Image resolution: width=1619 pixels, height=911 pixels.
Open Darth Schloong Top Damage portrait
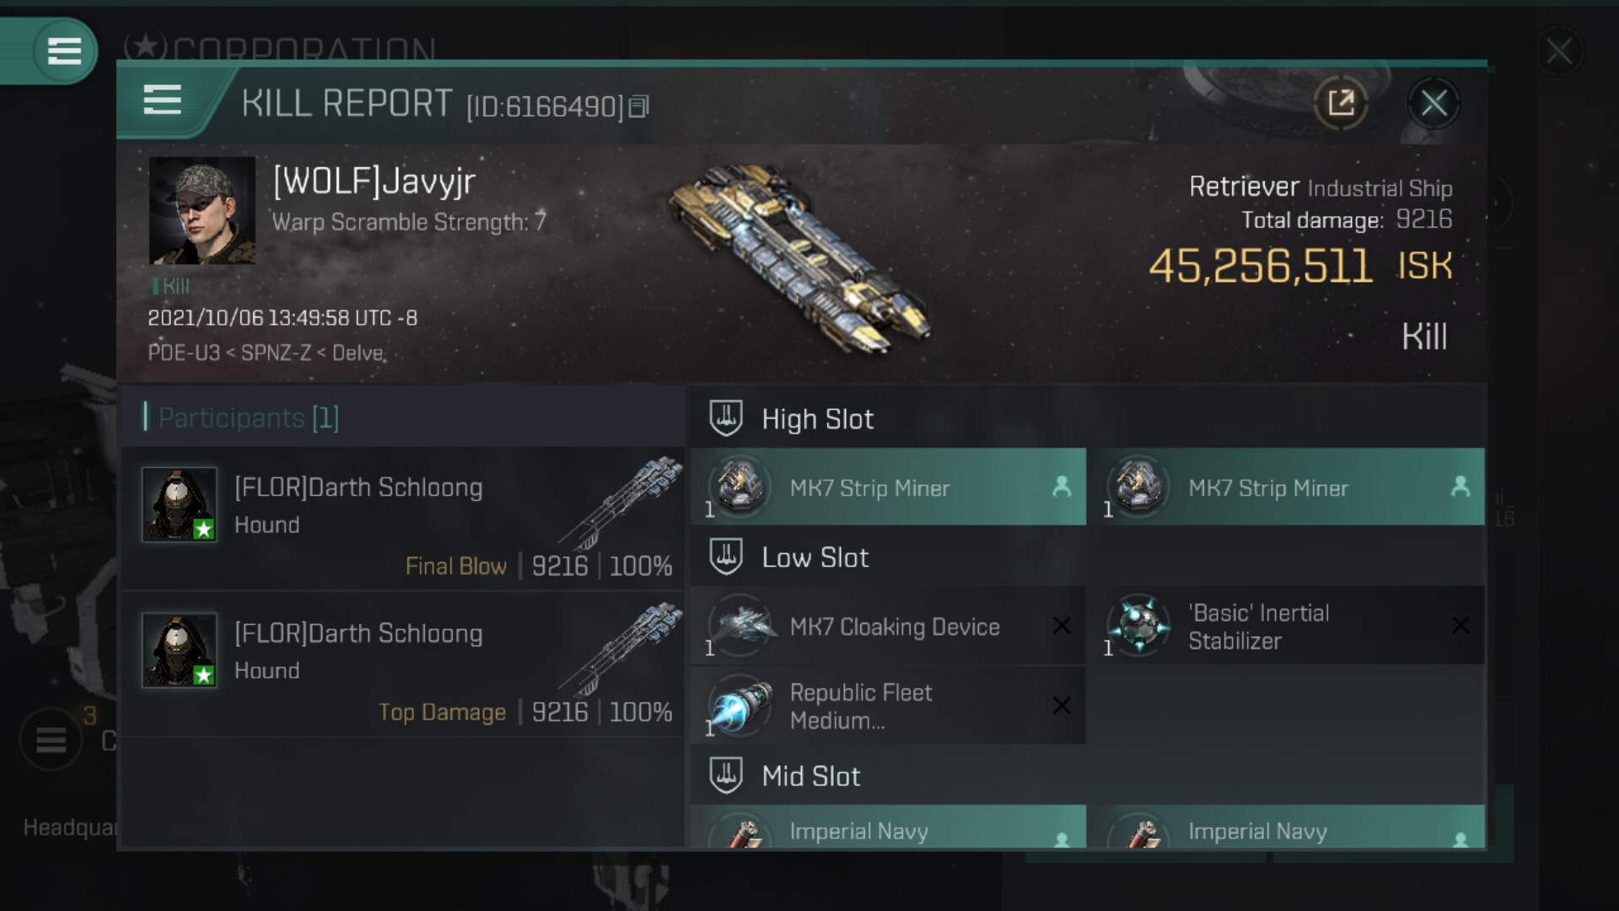[x=180, y=650]
